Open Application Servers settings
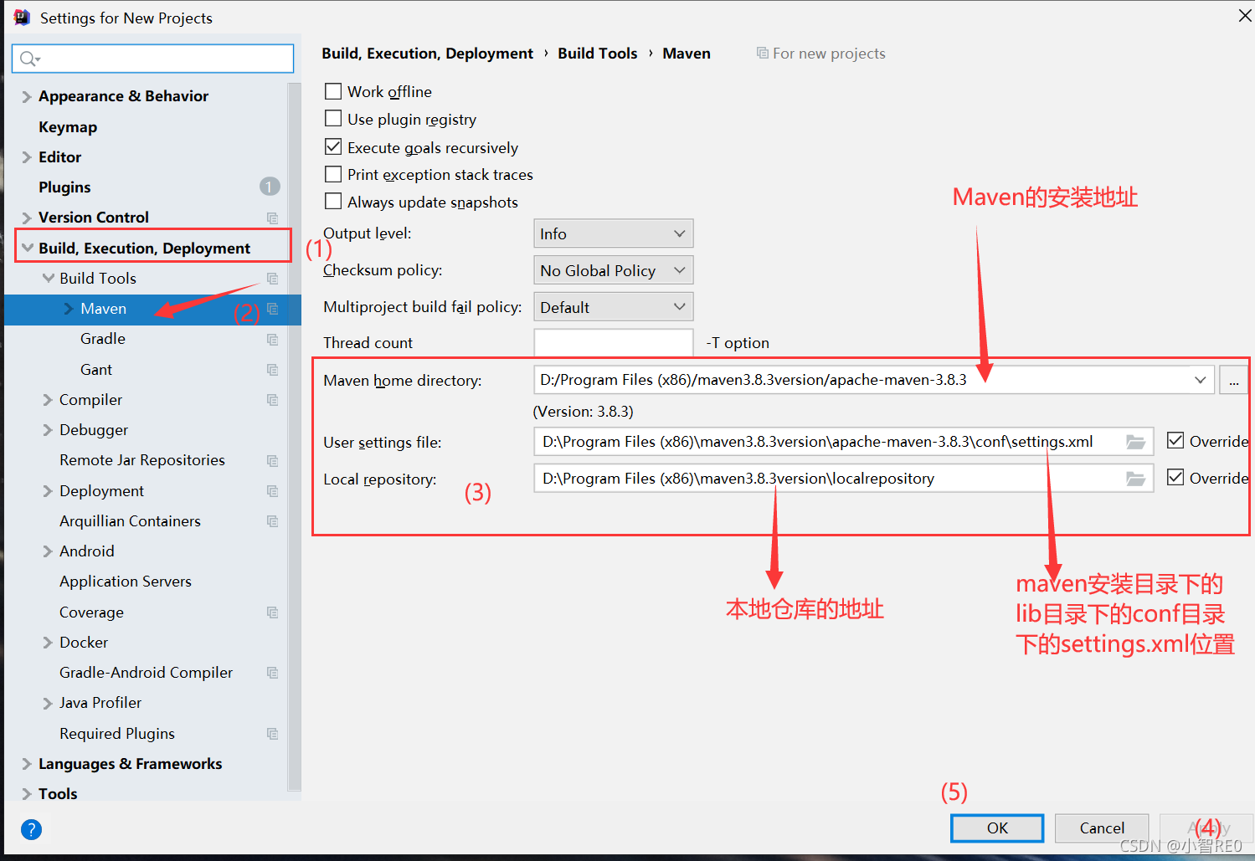1255x861 pixels. click(126, 582)
